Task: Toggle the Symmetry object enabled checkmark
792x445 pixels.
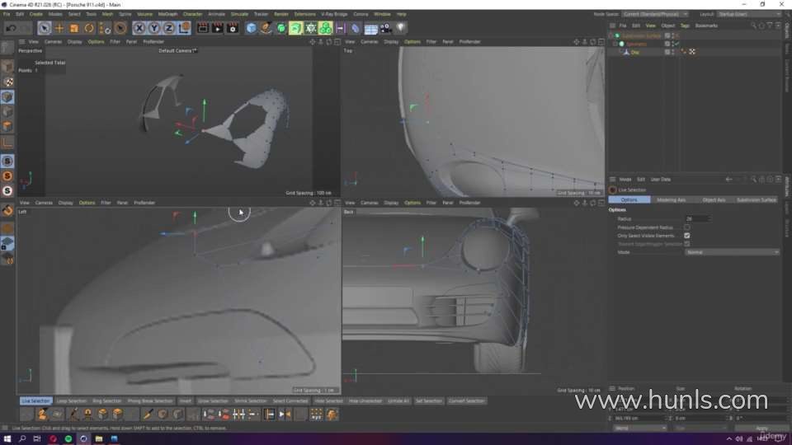Action: pos(677,44)
